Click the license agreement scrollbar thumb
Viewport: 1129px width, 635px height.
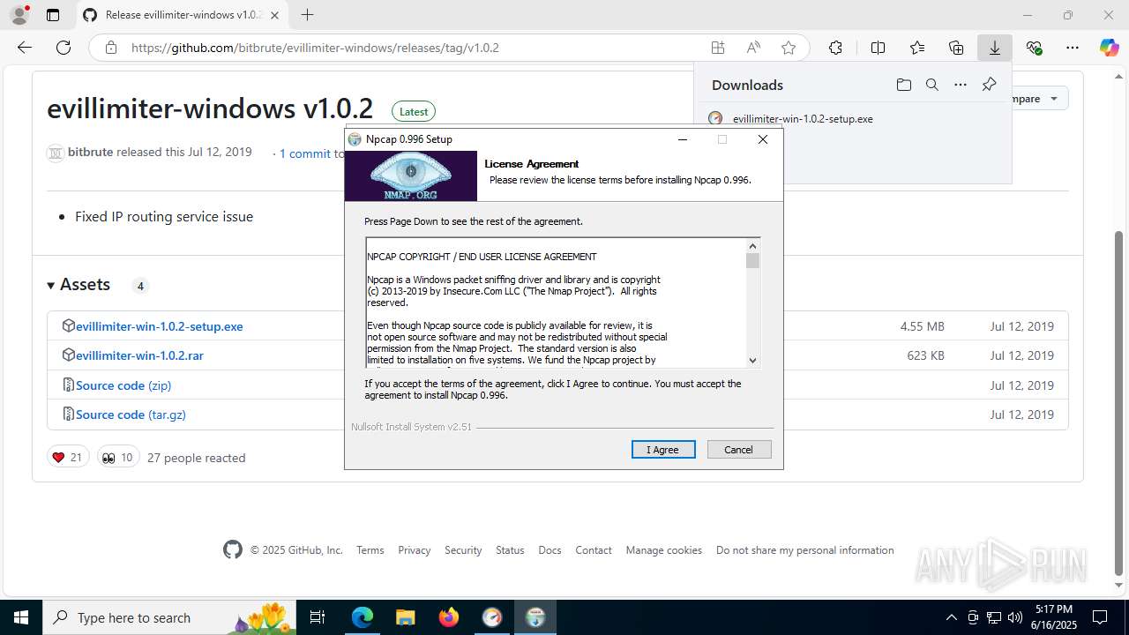(x=752, y=261)
